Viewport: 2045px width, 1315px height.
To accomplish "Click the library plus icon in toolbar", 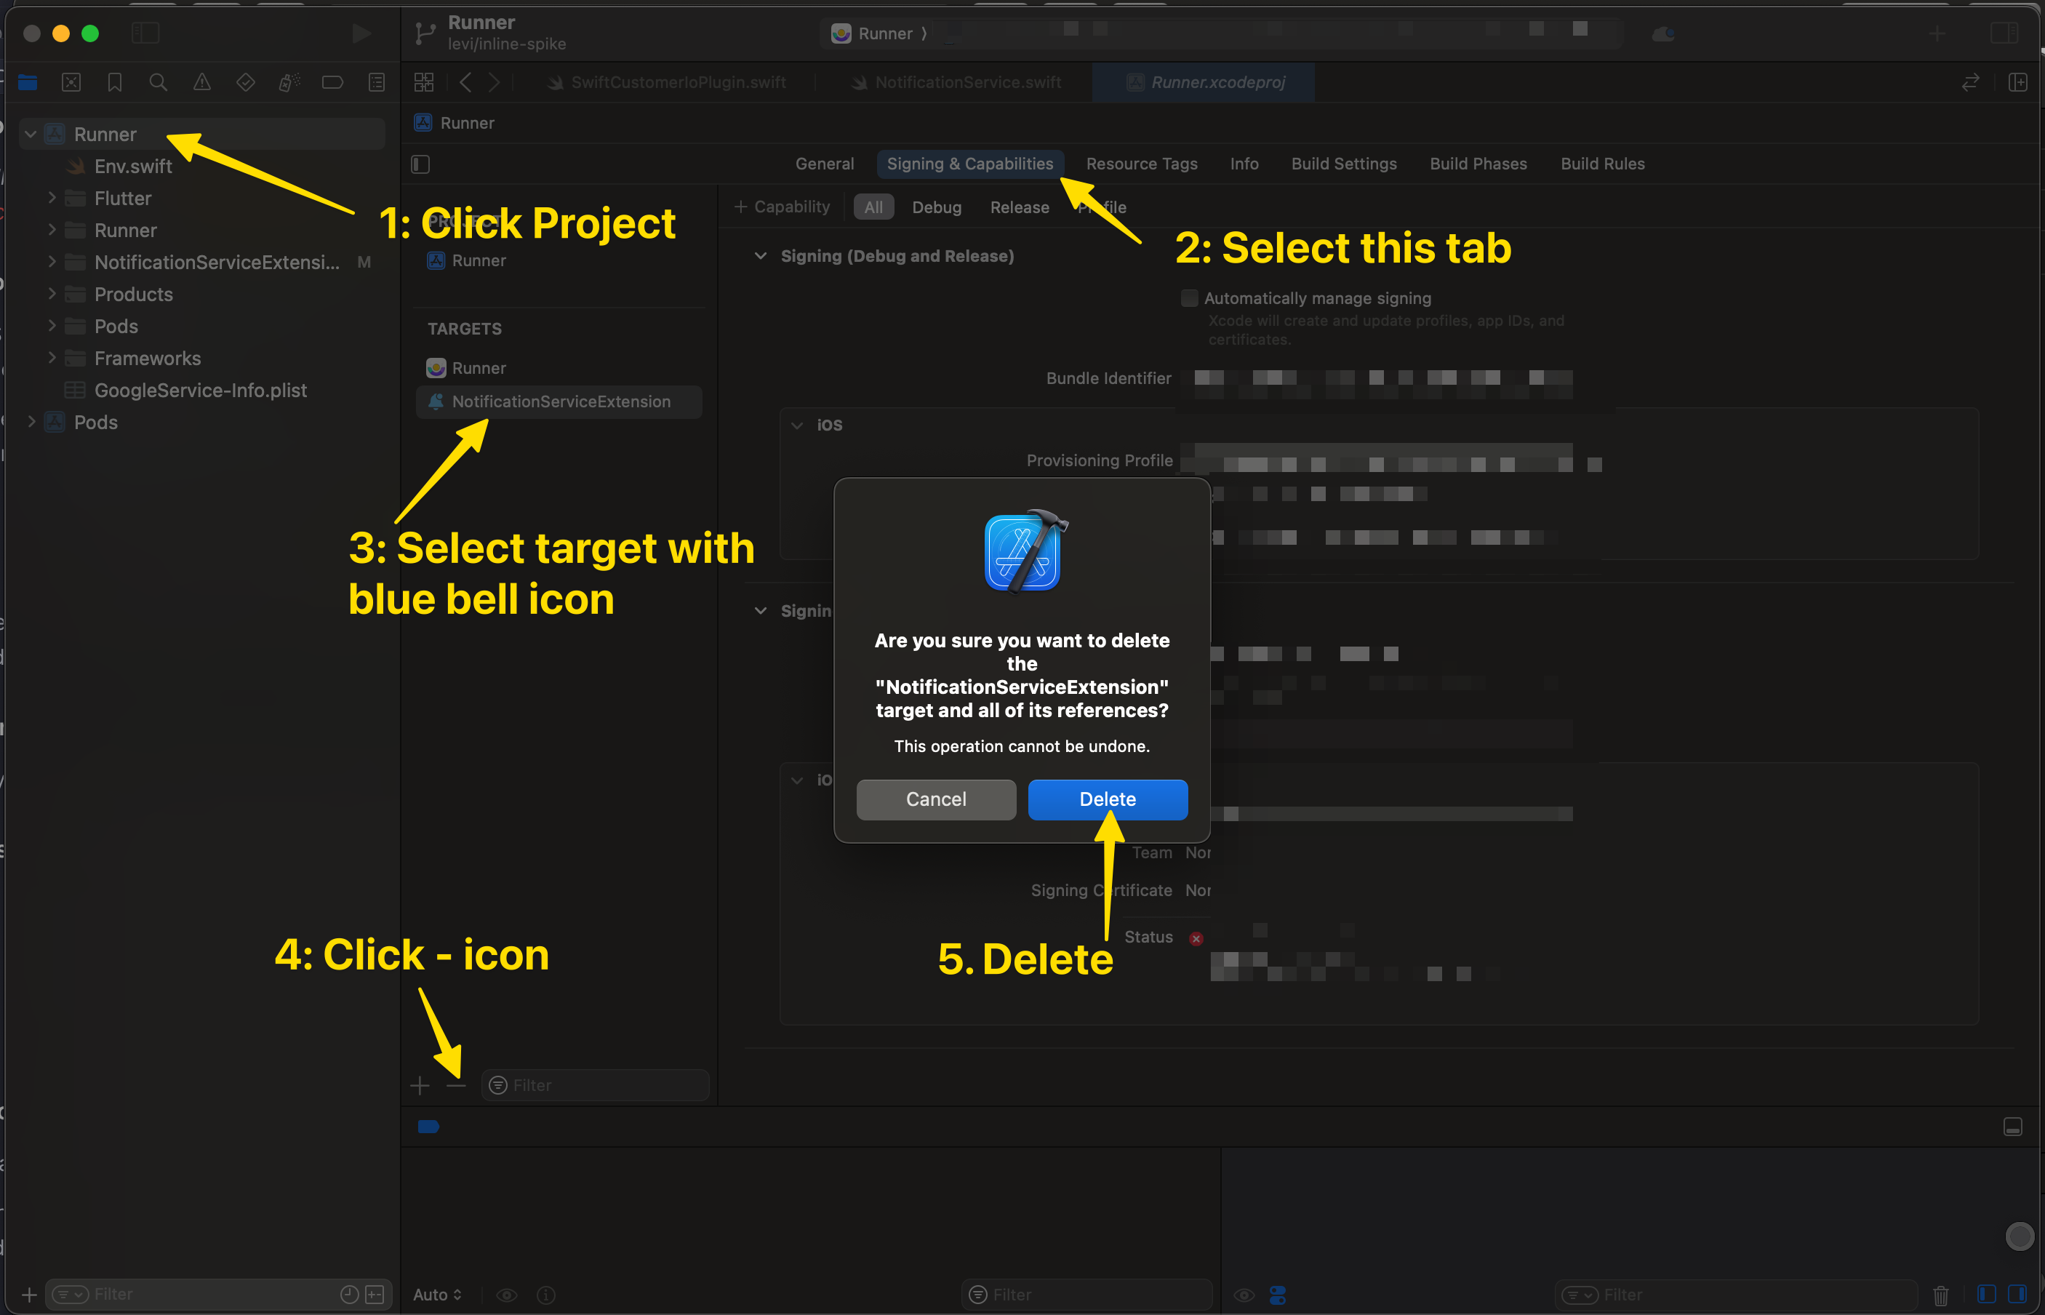I will pos(1937,33).
